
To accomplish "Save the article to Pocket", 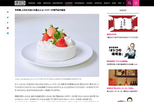I will pos(8,28).
